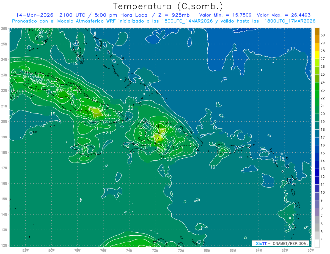Click the color bar label 7

[322, 216]
